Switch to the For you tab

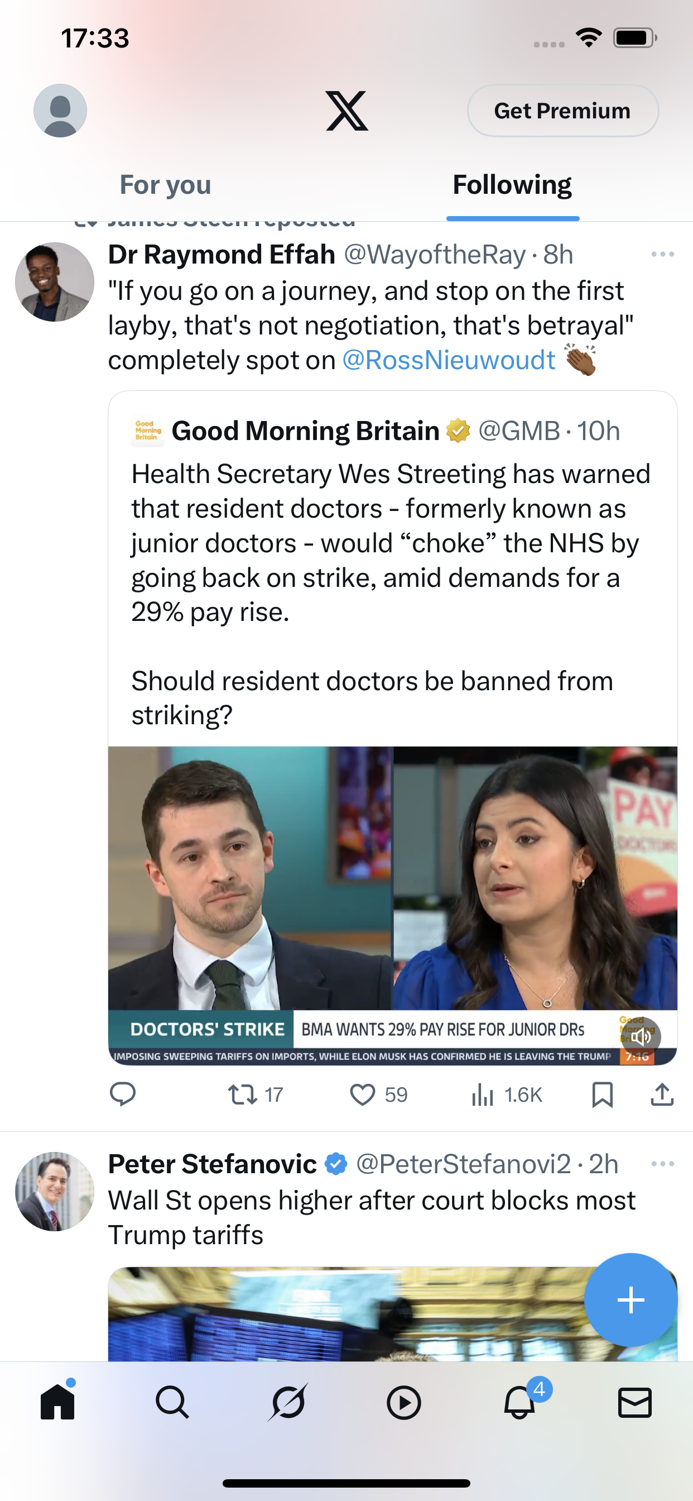coord(165,185)
